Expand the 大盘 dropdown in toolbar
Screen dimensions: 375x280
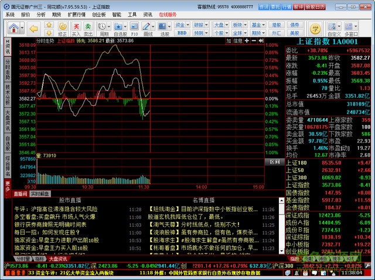[219, 25]
